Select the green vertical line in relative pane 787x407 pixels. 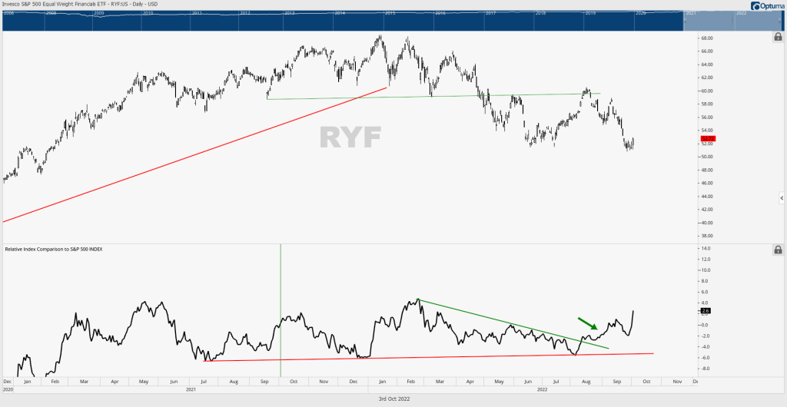(281, 310)
